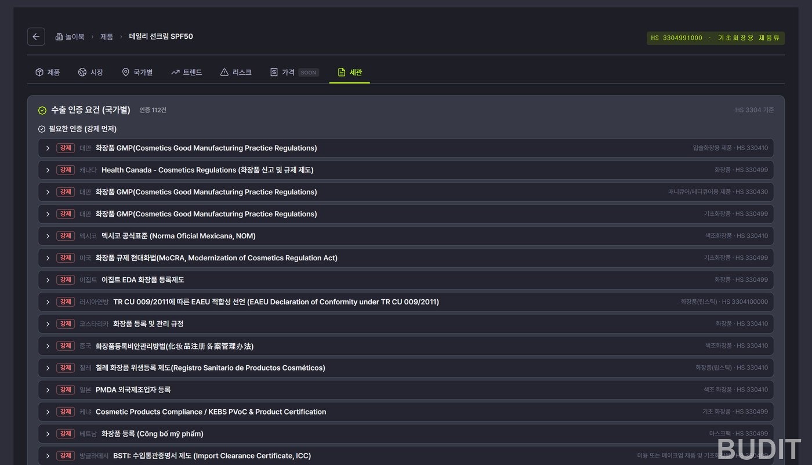Click the check icon beside 필요한 인증
Viewport: 812px width, 465px height.
coord(42,129)
